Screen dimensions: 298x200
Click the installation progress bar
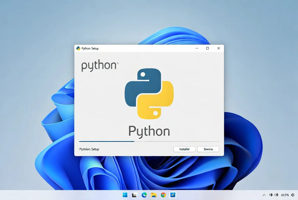149,141
